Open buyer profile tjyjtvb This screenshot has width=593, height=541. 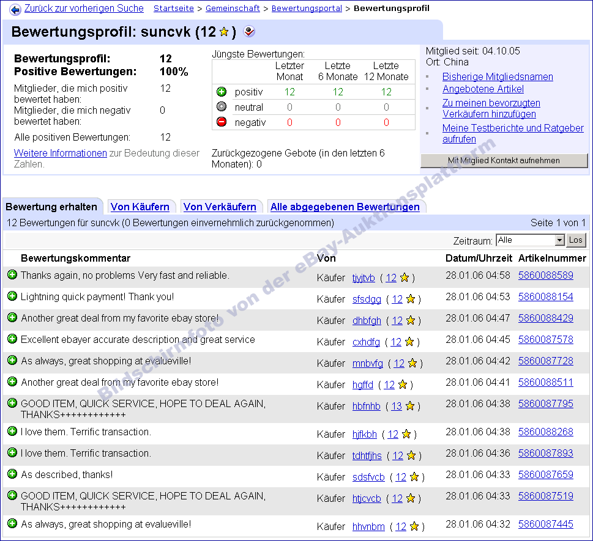pos(364,278)
